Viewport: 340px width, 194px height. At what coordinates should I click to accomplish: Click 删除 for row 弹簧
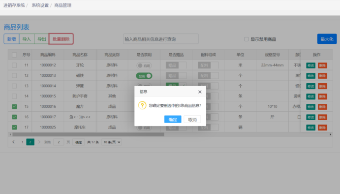click(322, 86)
